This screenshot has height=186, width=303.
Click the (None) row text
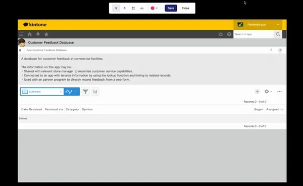pos(23,118)
